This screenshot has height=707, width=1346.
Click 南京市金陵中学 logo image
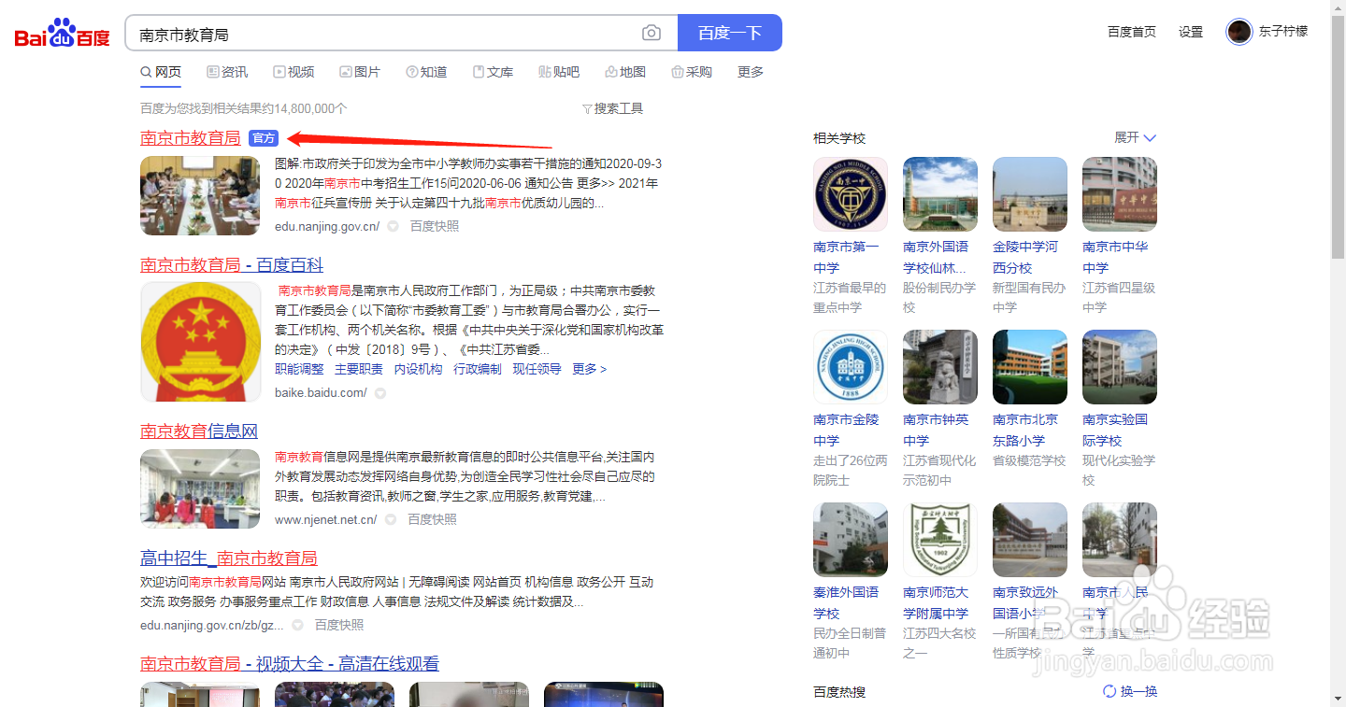pos(851,367)
